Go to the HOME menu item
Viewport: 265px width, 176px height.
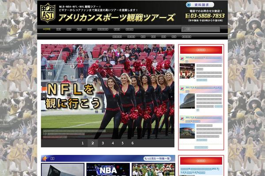click(x=47, y=29)
